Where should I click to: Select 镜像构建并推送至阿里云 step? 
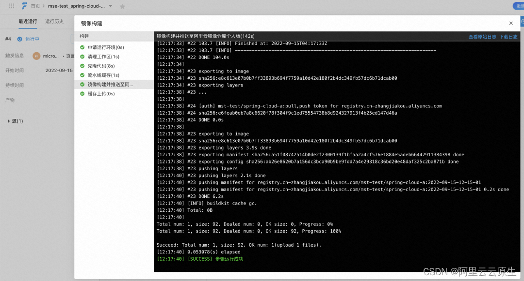pyautogui.click(x=114, y=85)
